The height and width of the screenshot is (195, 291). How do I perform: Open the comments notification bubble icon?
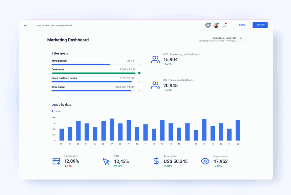pos(224,25)
